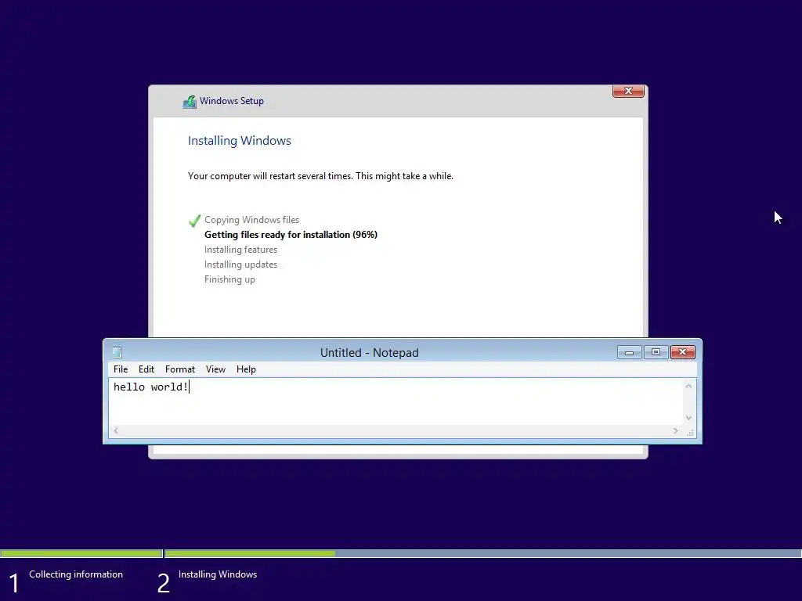Click the Notepad resize grip corner
Viewport: 802px width, 601px height.
click(689, 432)
